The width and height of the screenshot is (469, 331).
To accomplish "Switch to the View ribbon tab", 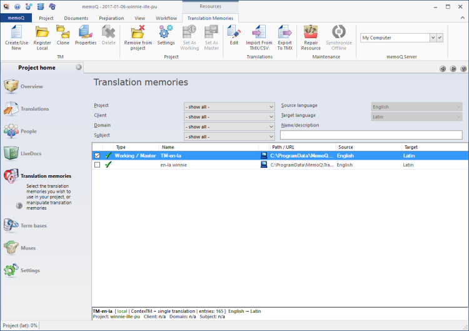I will (139, 18).
